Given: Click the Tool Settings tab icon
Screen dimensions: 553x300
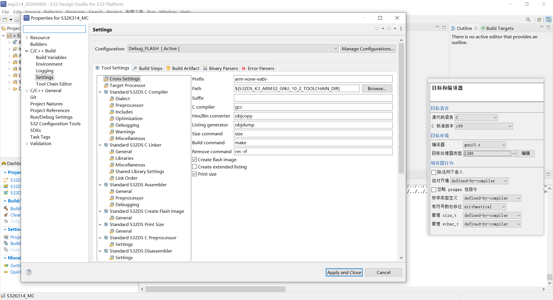Looking at the screenshot, I should pyautogui.click(x=97, y=68).
